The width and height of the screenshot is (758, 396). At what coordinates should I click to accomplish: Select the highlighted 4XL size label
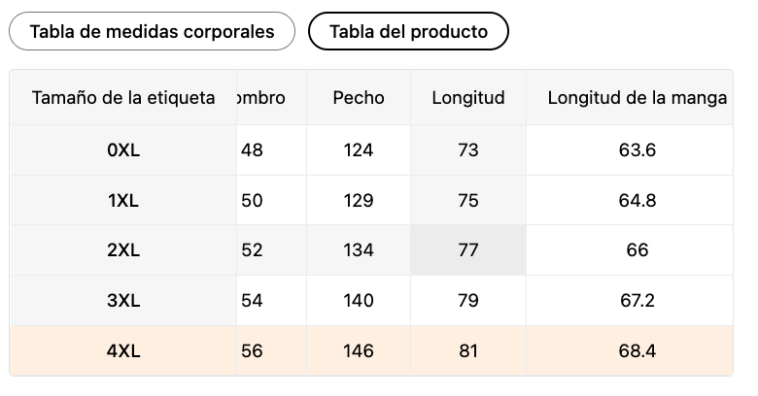pyautogui.click(x=123, y=351)
